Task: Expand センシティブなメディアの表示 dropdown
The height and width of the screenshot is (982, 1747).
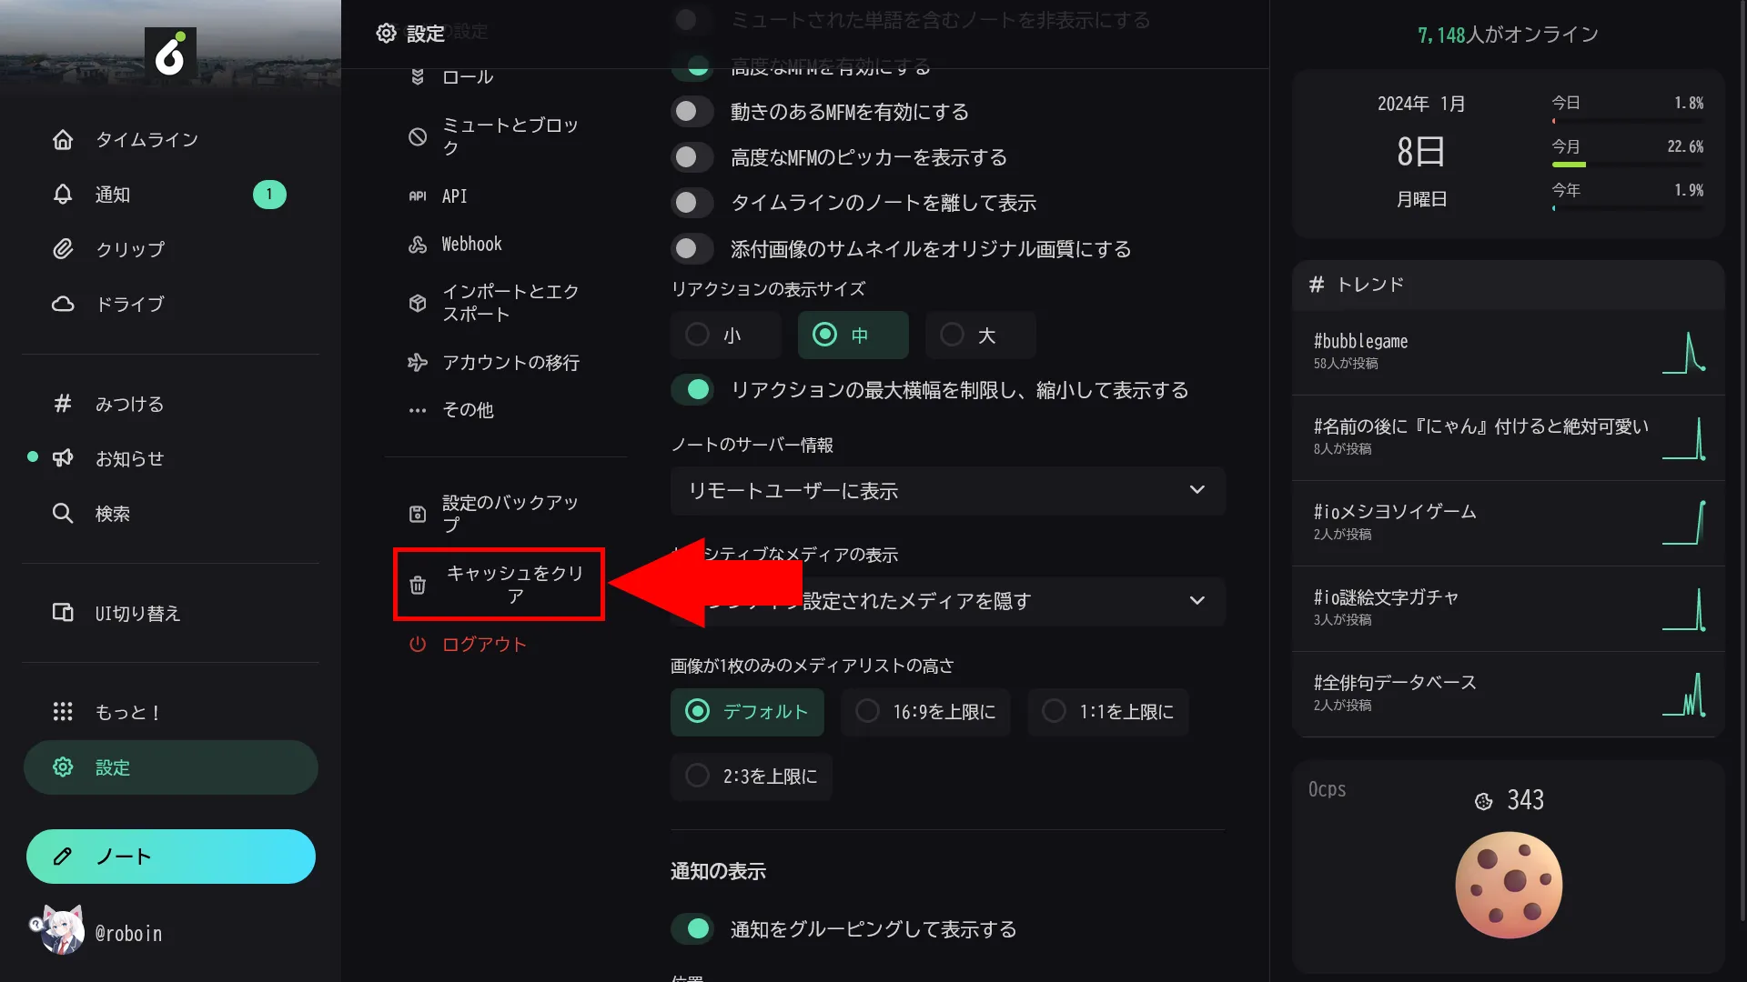Action: [x=1197, y=599]
